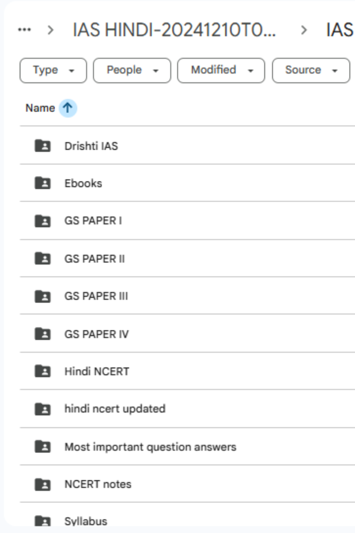The height and width of the screenshot is (533, 355).
Task: Go to IAS HINDI-20241210T0... breadcrumb folder
Action: point(174,30)
